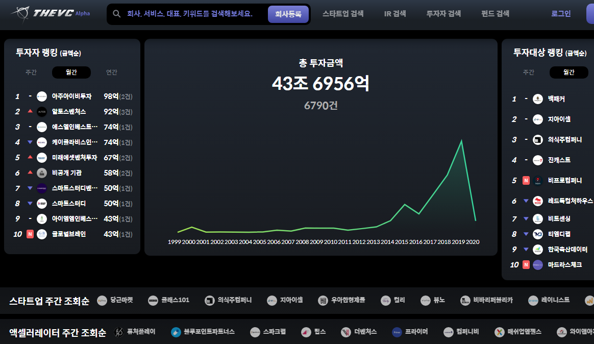Click 더벤처스 accelerator link
The image size is (594, 344).
pos(359,332)
